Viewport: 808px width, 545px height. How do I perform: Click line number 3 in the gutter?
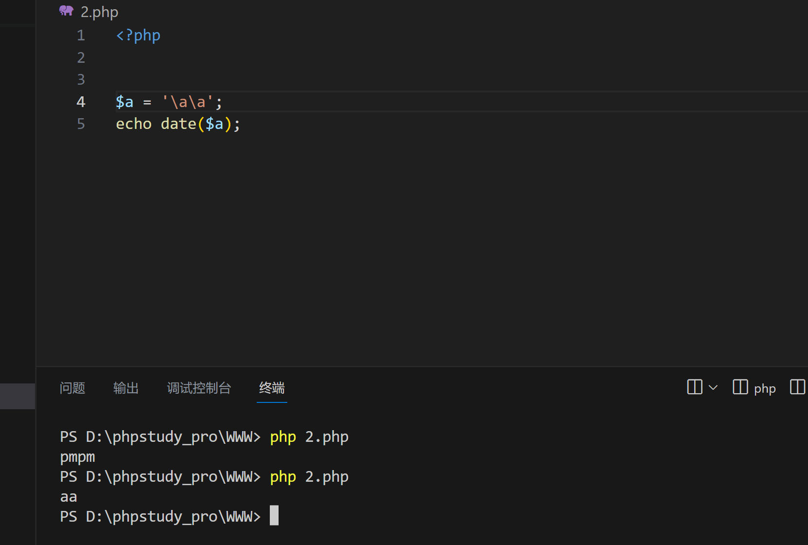pos(81,79)
